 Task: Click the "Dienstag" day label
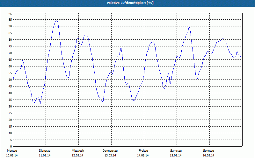(45, 151)
